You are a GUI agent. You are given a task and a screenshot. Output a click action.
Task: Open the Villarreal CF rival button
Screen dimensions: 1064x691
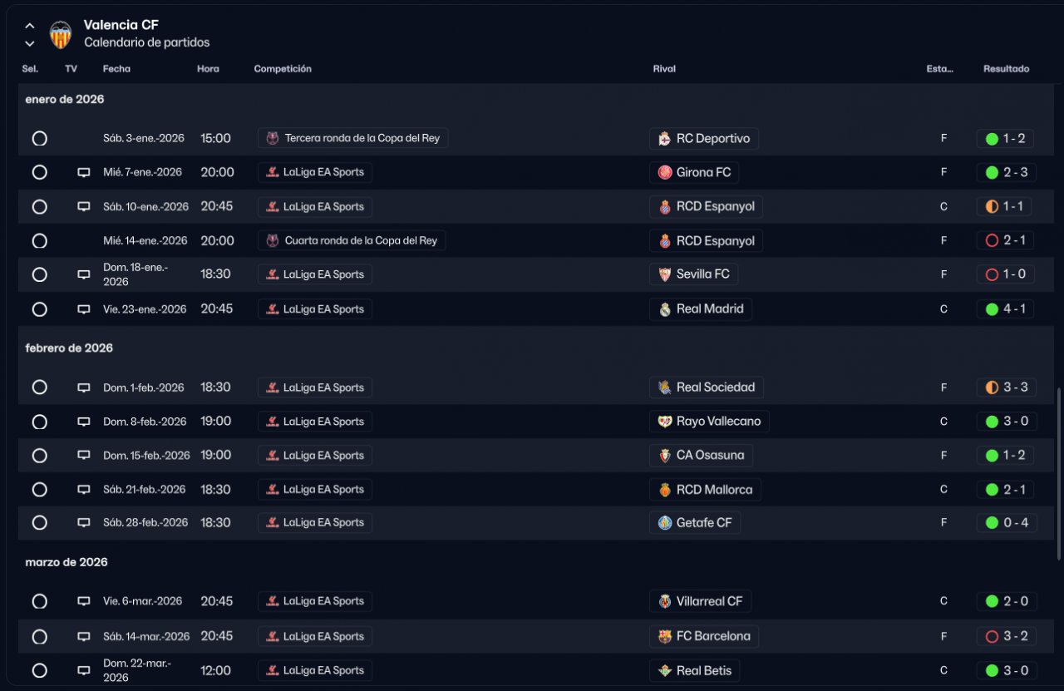coord(700,601)
